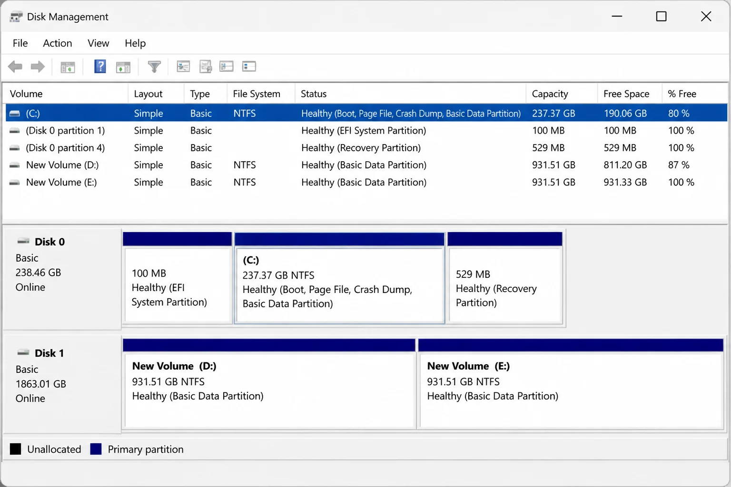Sort by the Type column header
The width and height of the screenshot is (731, 487).
pyautogui.click(x=206, y=94)
